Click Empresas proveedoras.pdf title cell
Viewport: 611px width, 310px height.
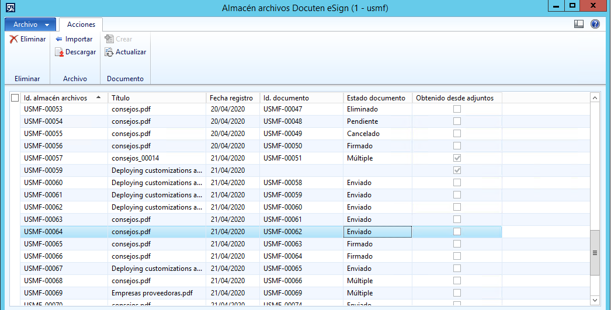pos(157,293)
